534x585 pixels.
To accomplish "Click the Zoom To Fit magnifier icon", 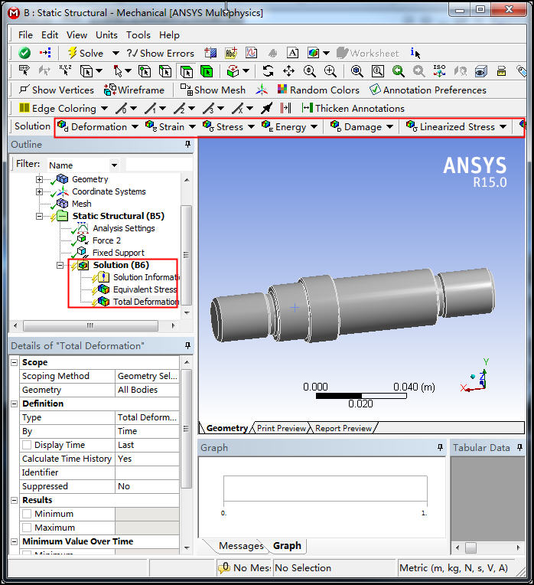I will point(357,71).
